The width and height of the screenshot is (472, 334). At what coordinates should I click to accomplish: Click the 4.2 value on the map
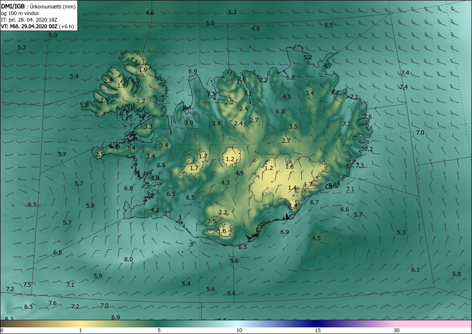click(155, 210)
